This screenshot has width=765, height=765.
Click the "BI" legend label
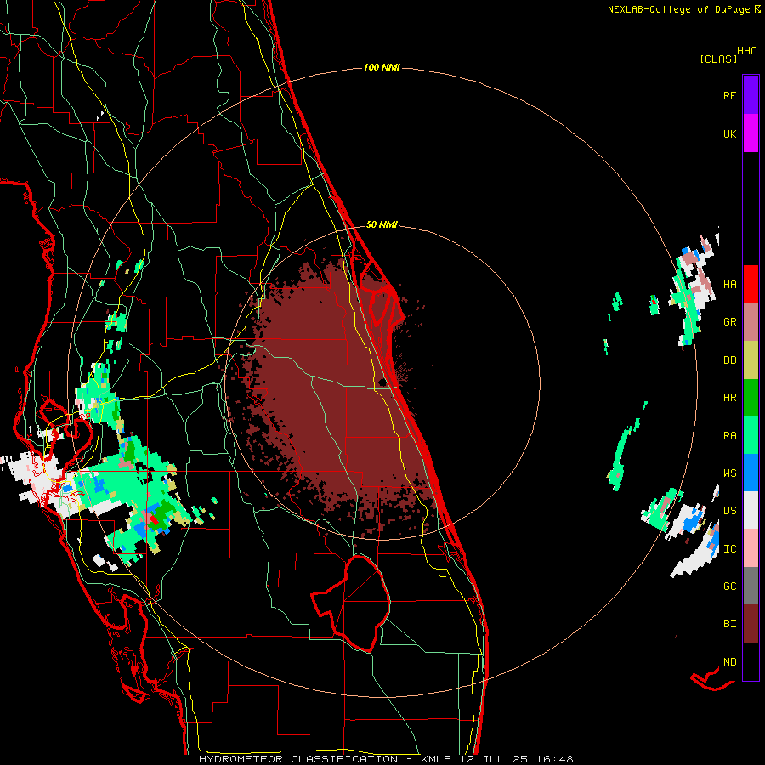pos(729,624)
